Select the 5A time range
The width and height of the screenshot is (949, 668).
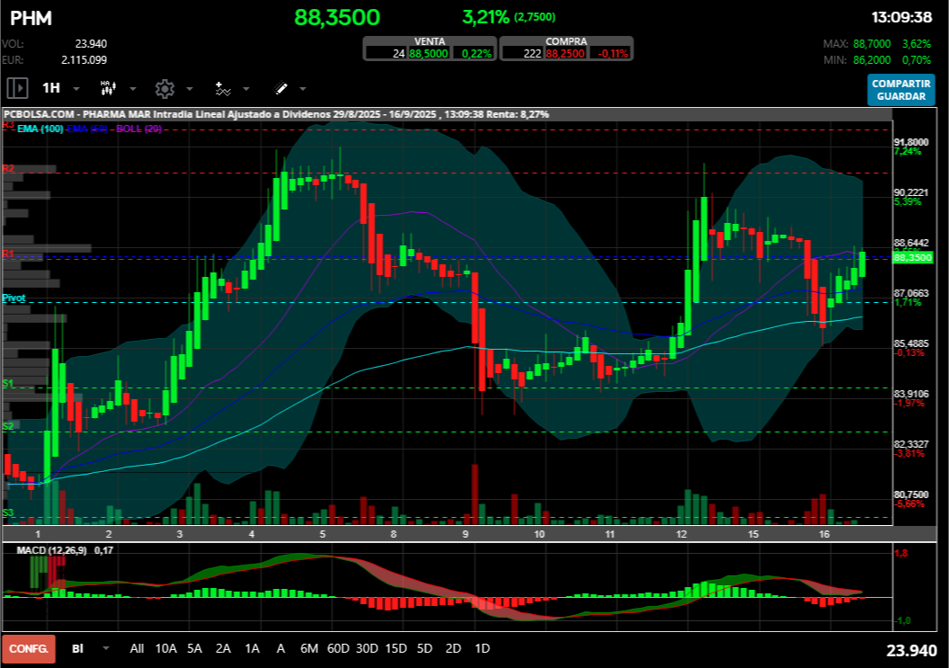(x=194, y=648)
